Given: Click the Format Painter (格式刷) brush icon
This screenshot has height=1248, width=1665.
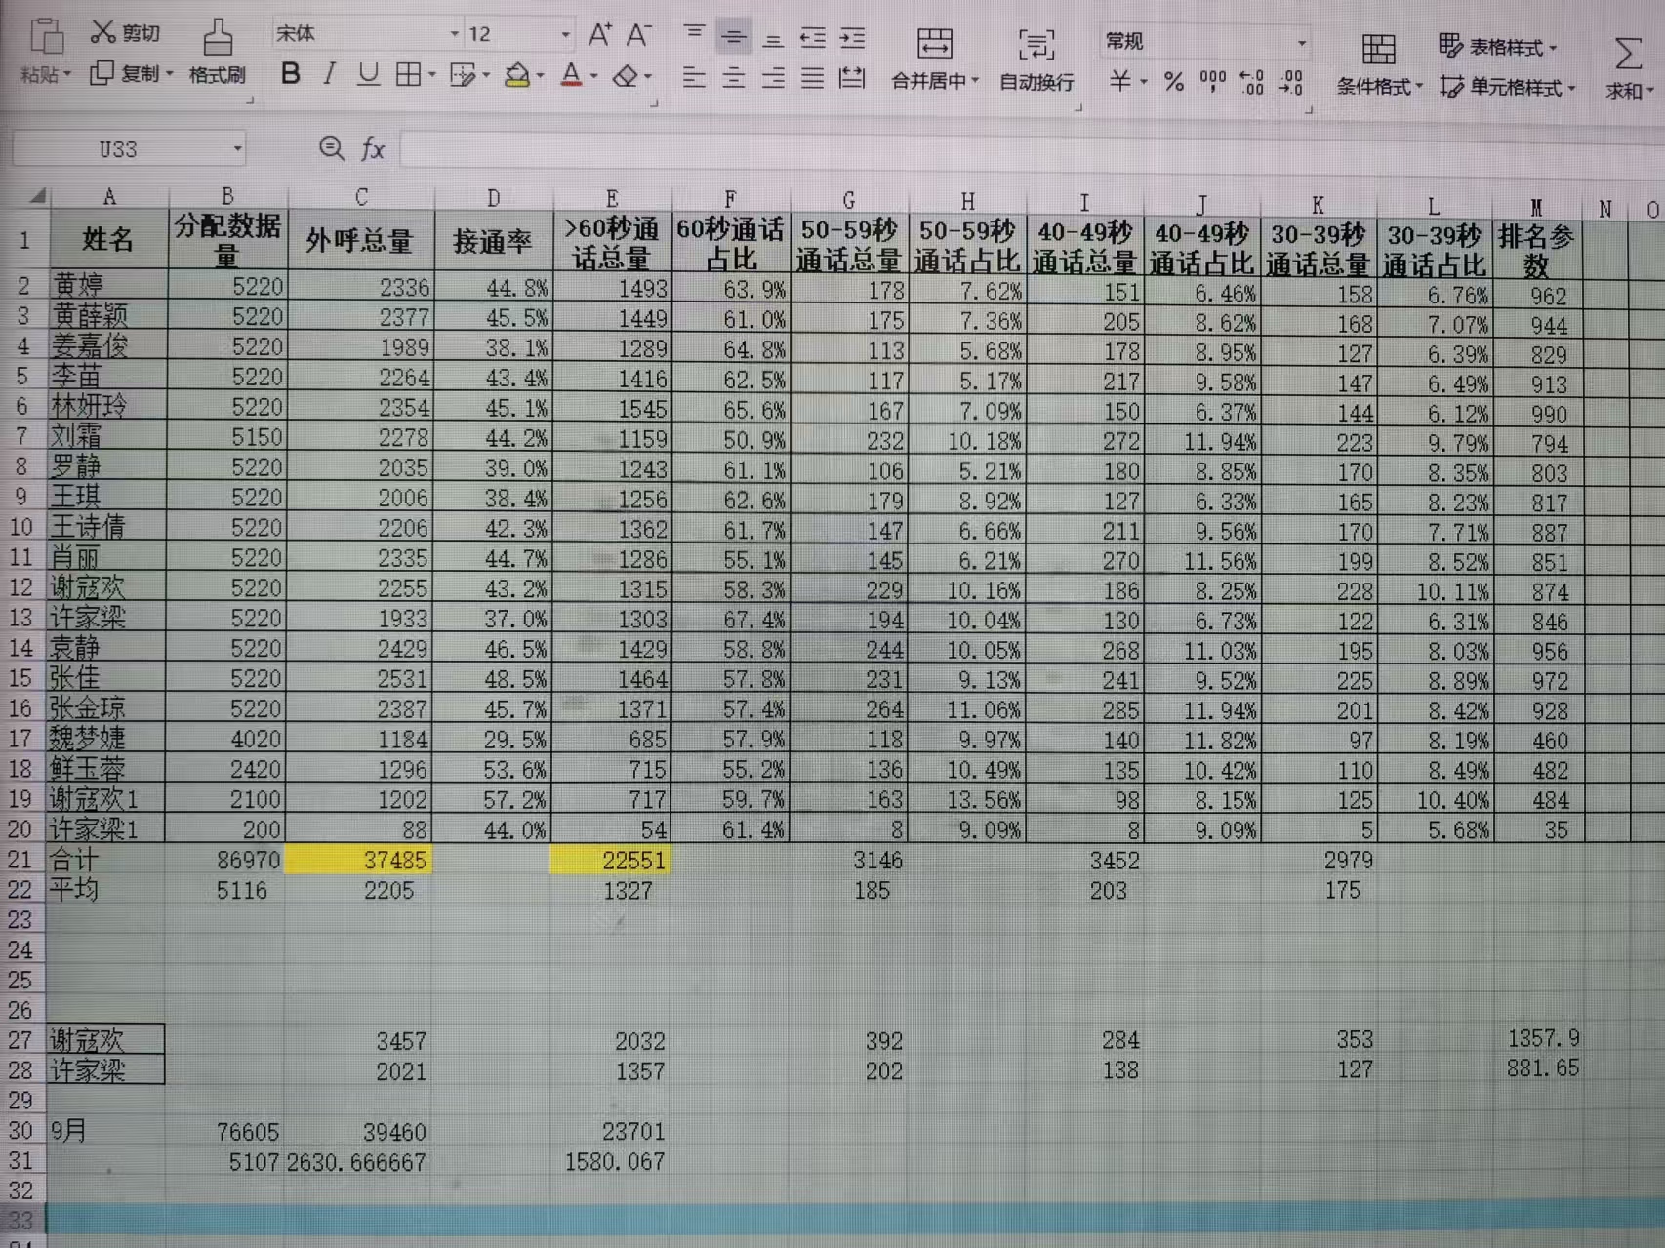Looking at the screenshot, I should click(x=218, y=38).
